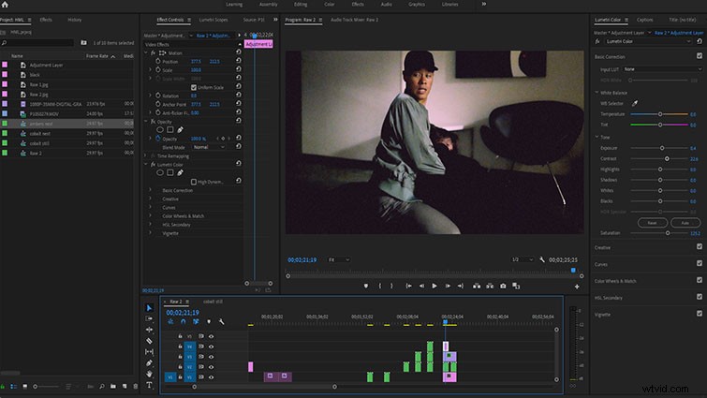Adjust the Saturation slider handle
This screenshot has width=707, height=398.
(668, 233)
